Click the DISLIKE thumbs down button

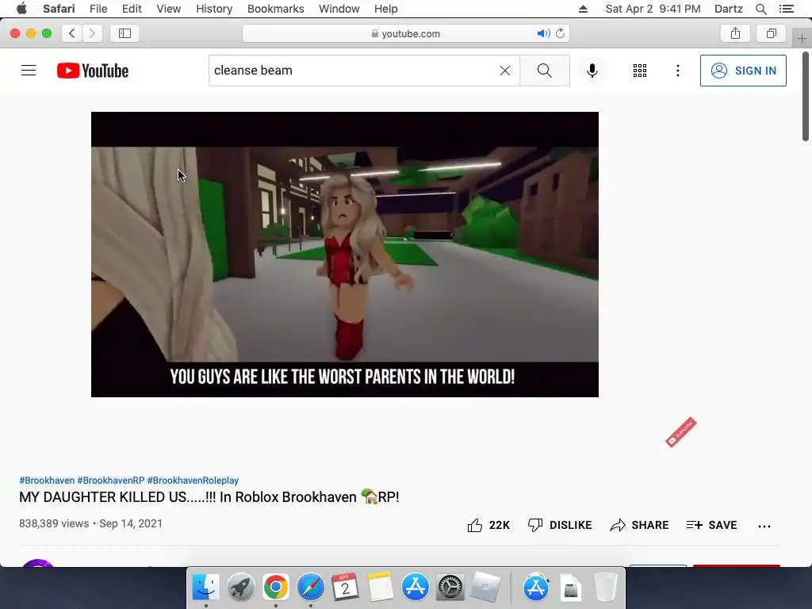pos(560,525)
